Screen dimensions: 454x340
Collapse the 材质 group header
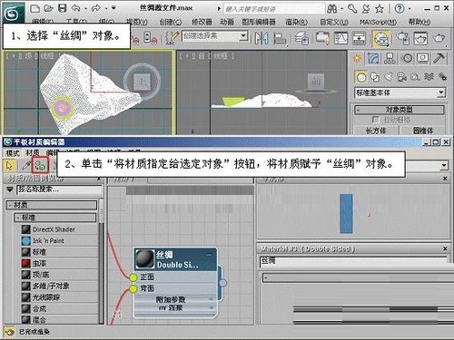[52, 205]
